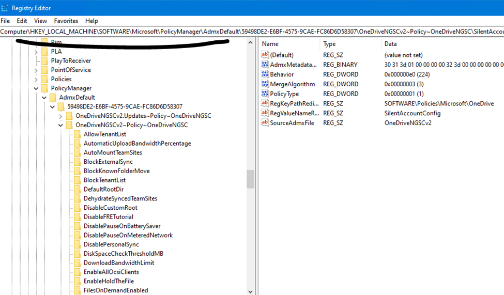
Task: Click the AllowTenantList folder icon
Action: point(78,134)
